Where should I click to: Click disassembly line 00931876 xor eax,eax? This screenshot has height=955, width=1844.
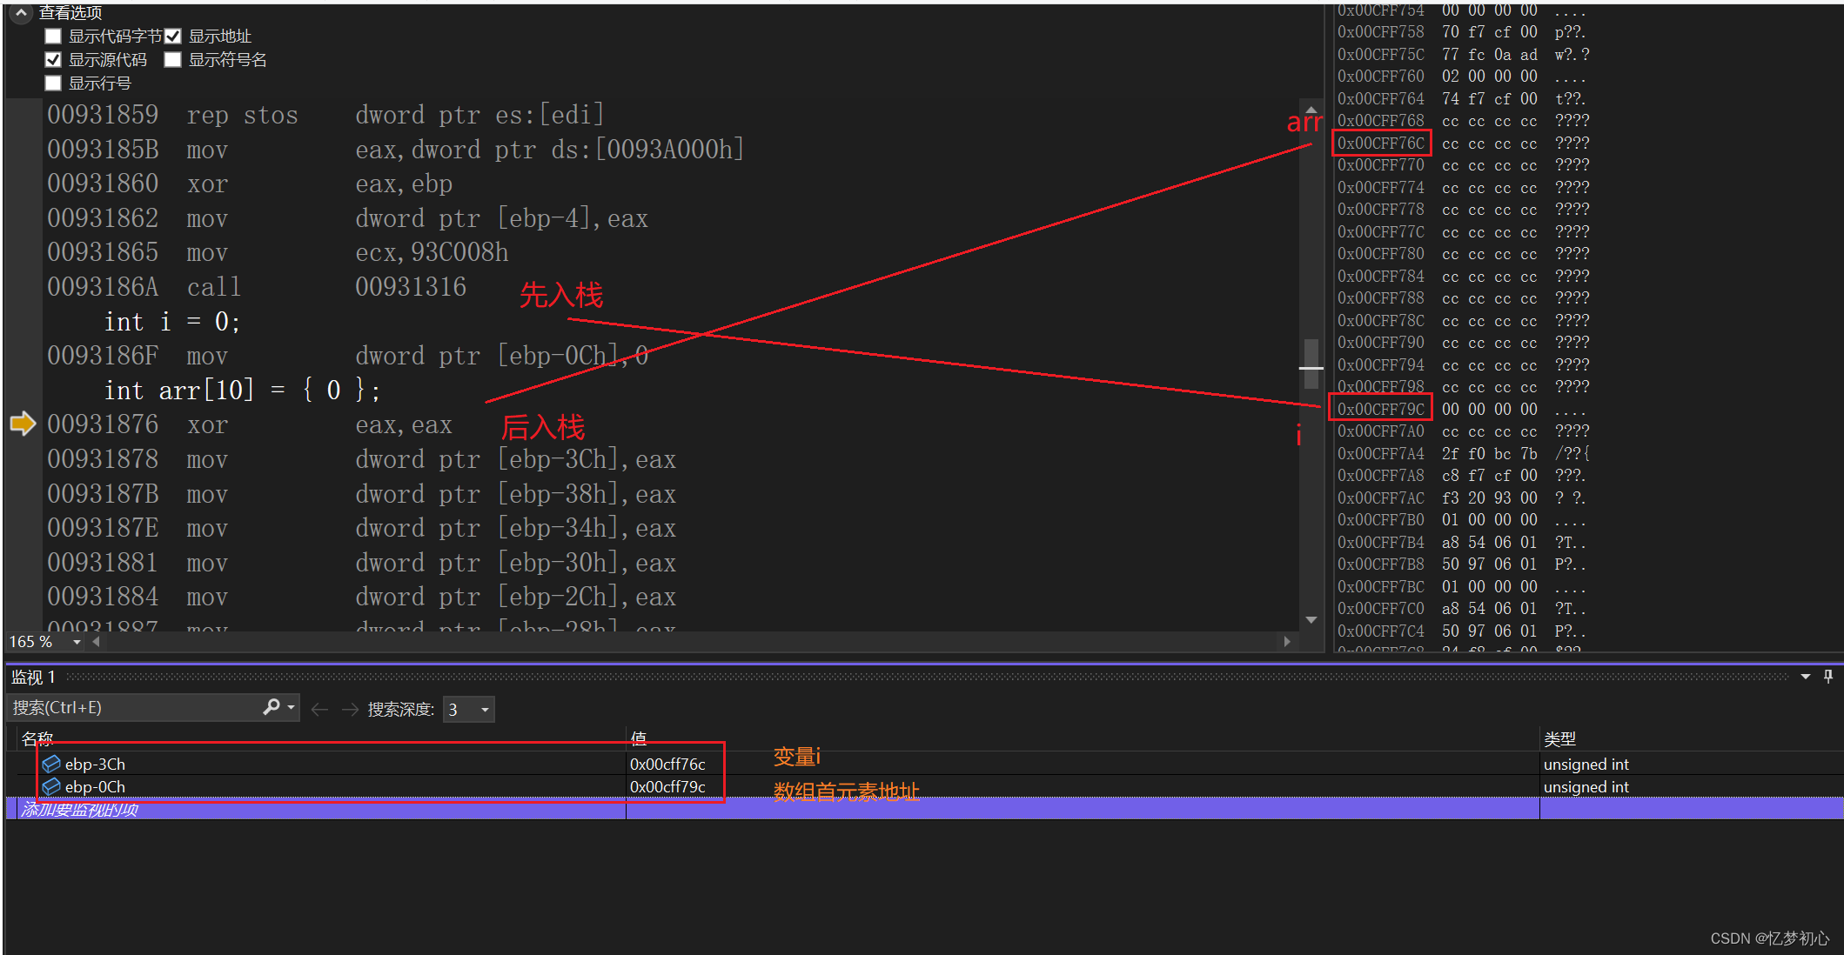250,424
